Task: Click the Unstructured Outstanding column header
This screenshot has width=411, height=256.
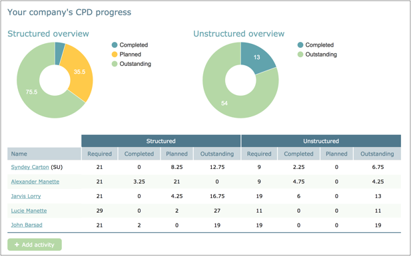Action: pyautogui.click(x=377, y=154)
